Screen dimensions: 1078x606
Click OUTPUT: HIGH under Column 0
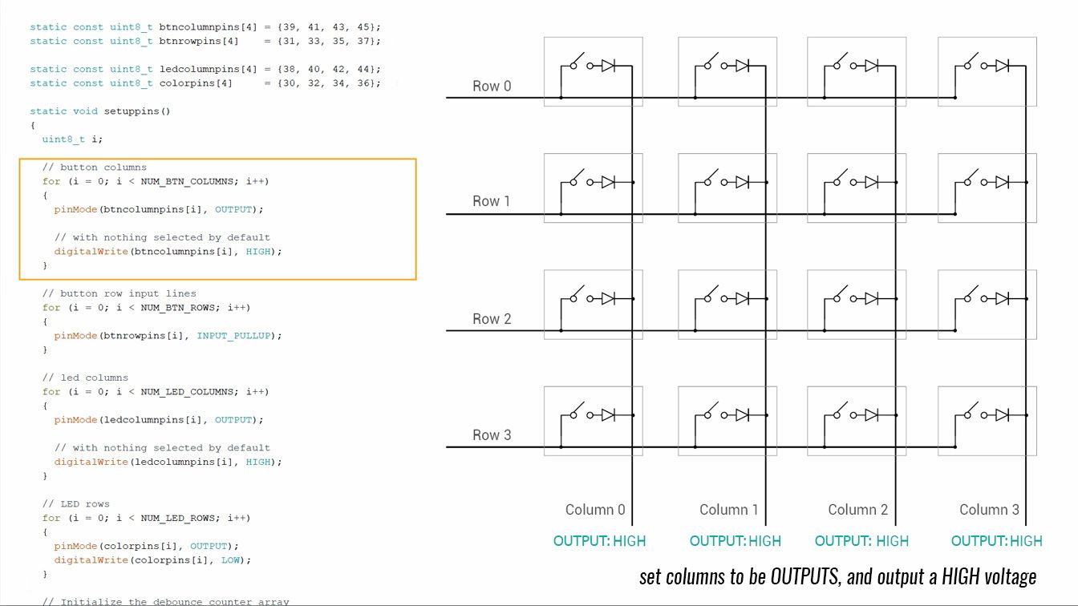[x=599, y=541]
